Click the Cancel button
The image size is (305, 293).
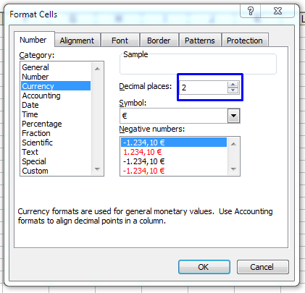click(x=263, y=267)
